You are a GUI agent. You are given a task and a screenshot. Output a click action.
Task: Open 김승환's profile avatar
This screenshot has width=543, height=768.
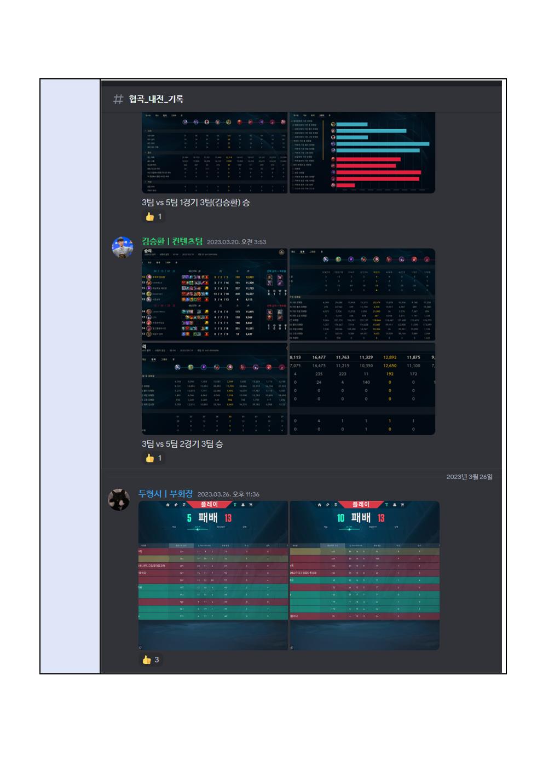point(122,247)
